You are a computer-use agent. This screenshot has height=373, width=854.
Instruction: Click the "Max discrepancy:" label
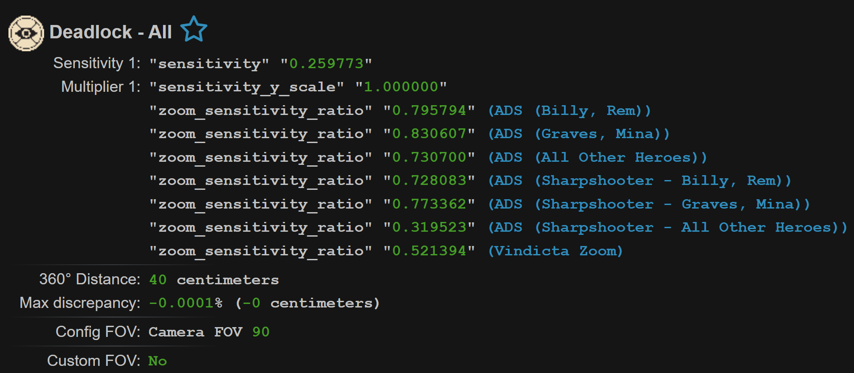coord(80,303)
